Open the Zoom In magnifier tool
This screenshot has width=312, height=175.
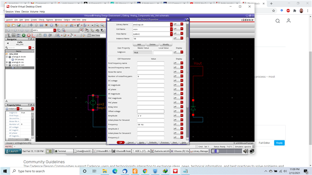[x=97, y=25]
